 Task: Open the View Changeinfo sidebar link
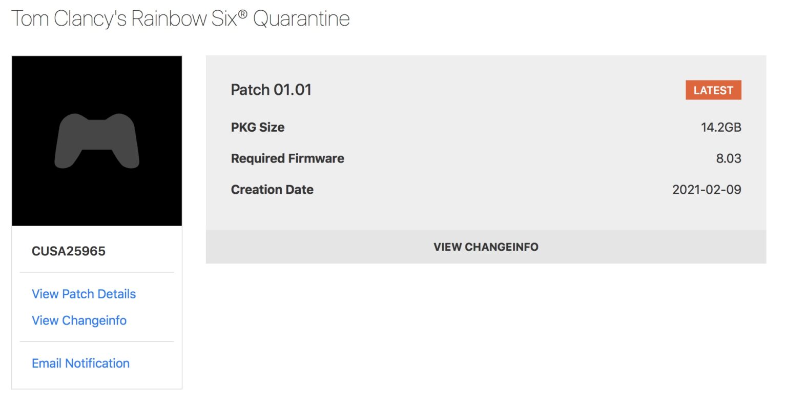coord(79,320)
